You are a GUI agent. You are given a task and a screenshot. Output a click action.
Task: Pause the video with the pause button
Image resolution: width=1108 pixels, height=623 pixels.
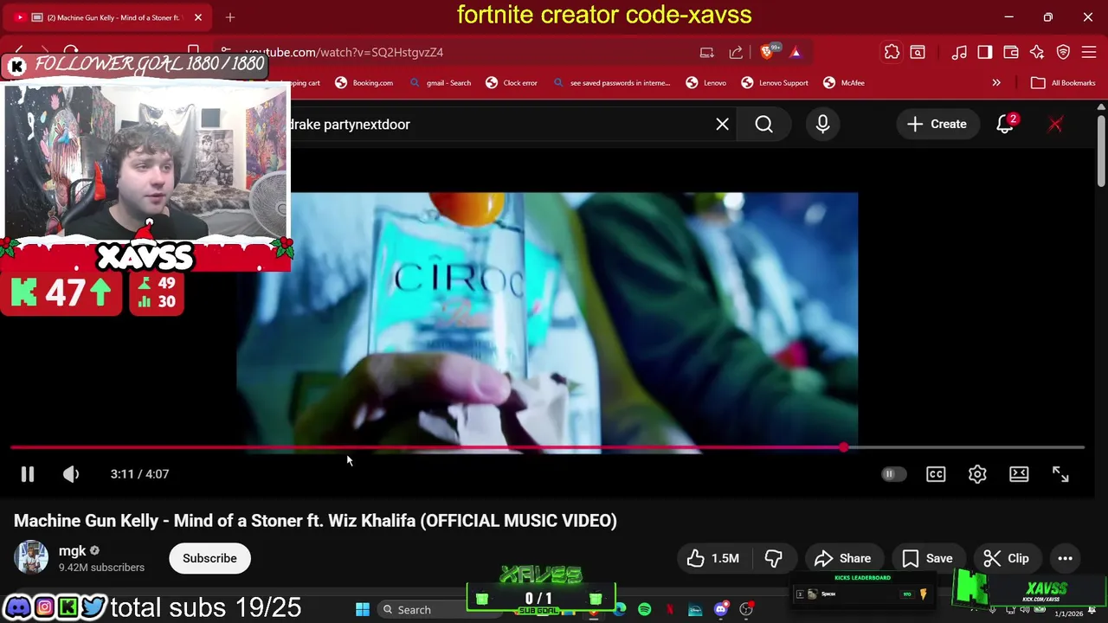27,474
